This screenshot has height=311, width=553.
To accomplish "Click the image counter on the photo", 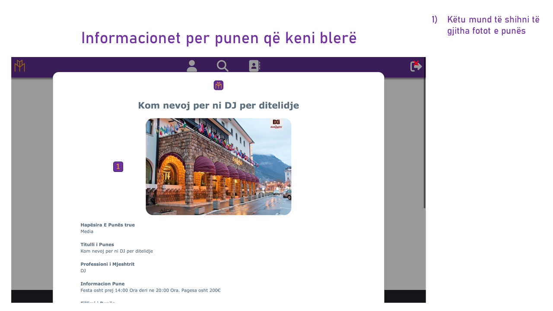I will pyautogui.click(x=153, y=124).
